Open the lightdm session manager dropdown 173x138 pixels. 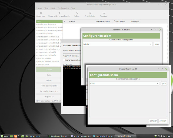118,44
